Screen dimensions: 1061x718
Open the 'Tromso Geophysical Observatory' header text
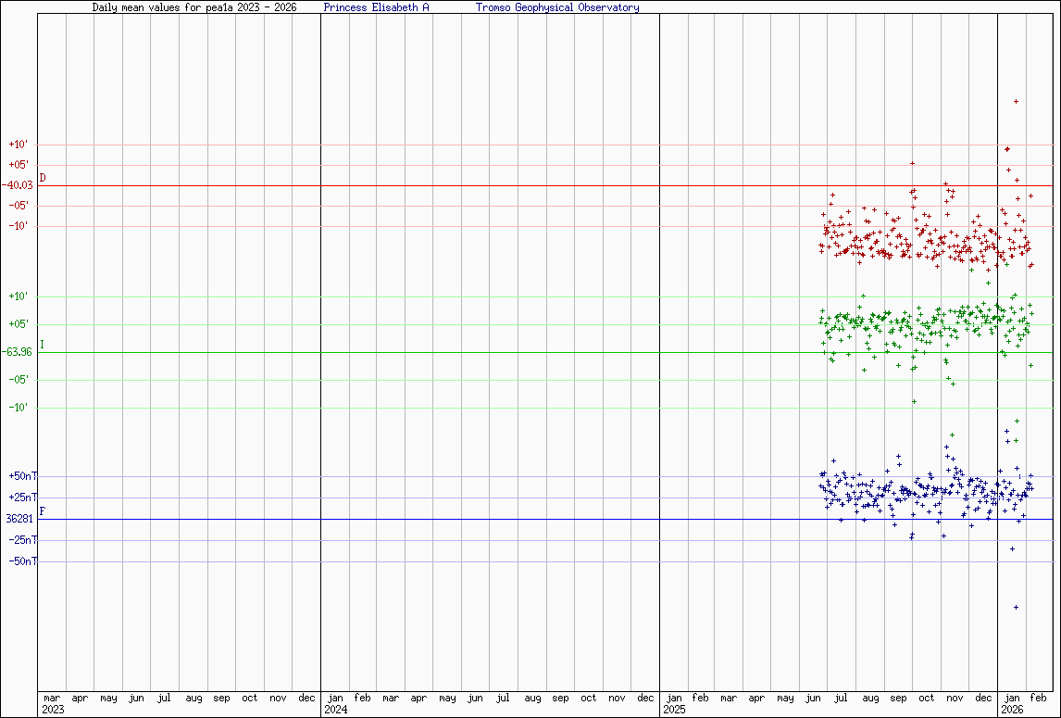pos(556,7)
